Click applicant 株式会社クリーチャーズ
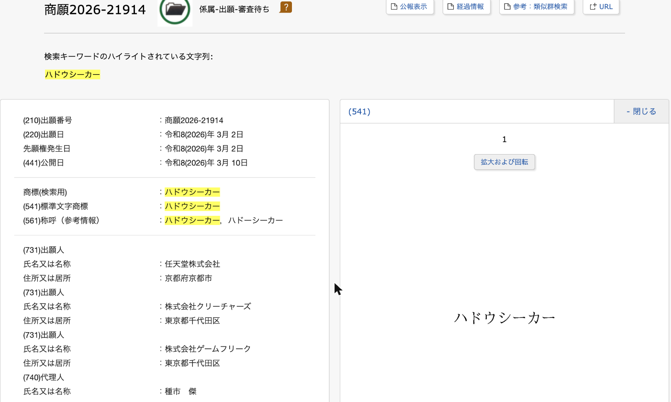Screen dimensions: 671x402 click(208, 306)
